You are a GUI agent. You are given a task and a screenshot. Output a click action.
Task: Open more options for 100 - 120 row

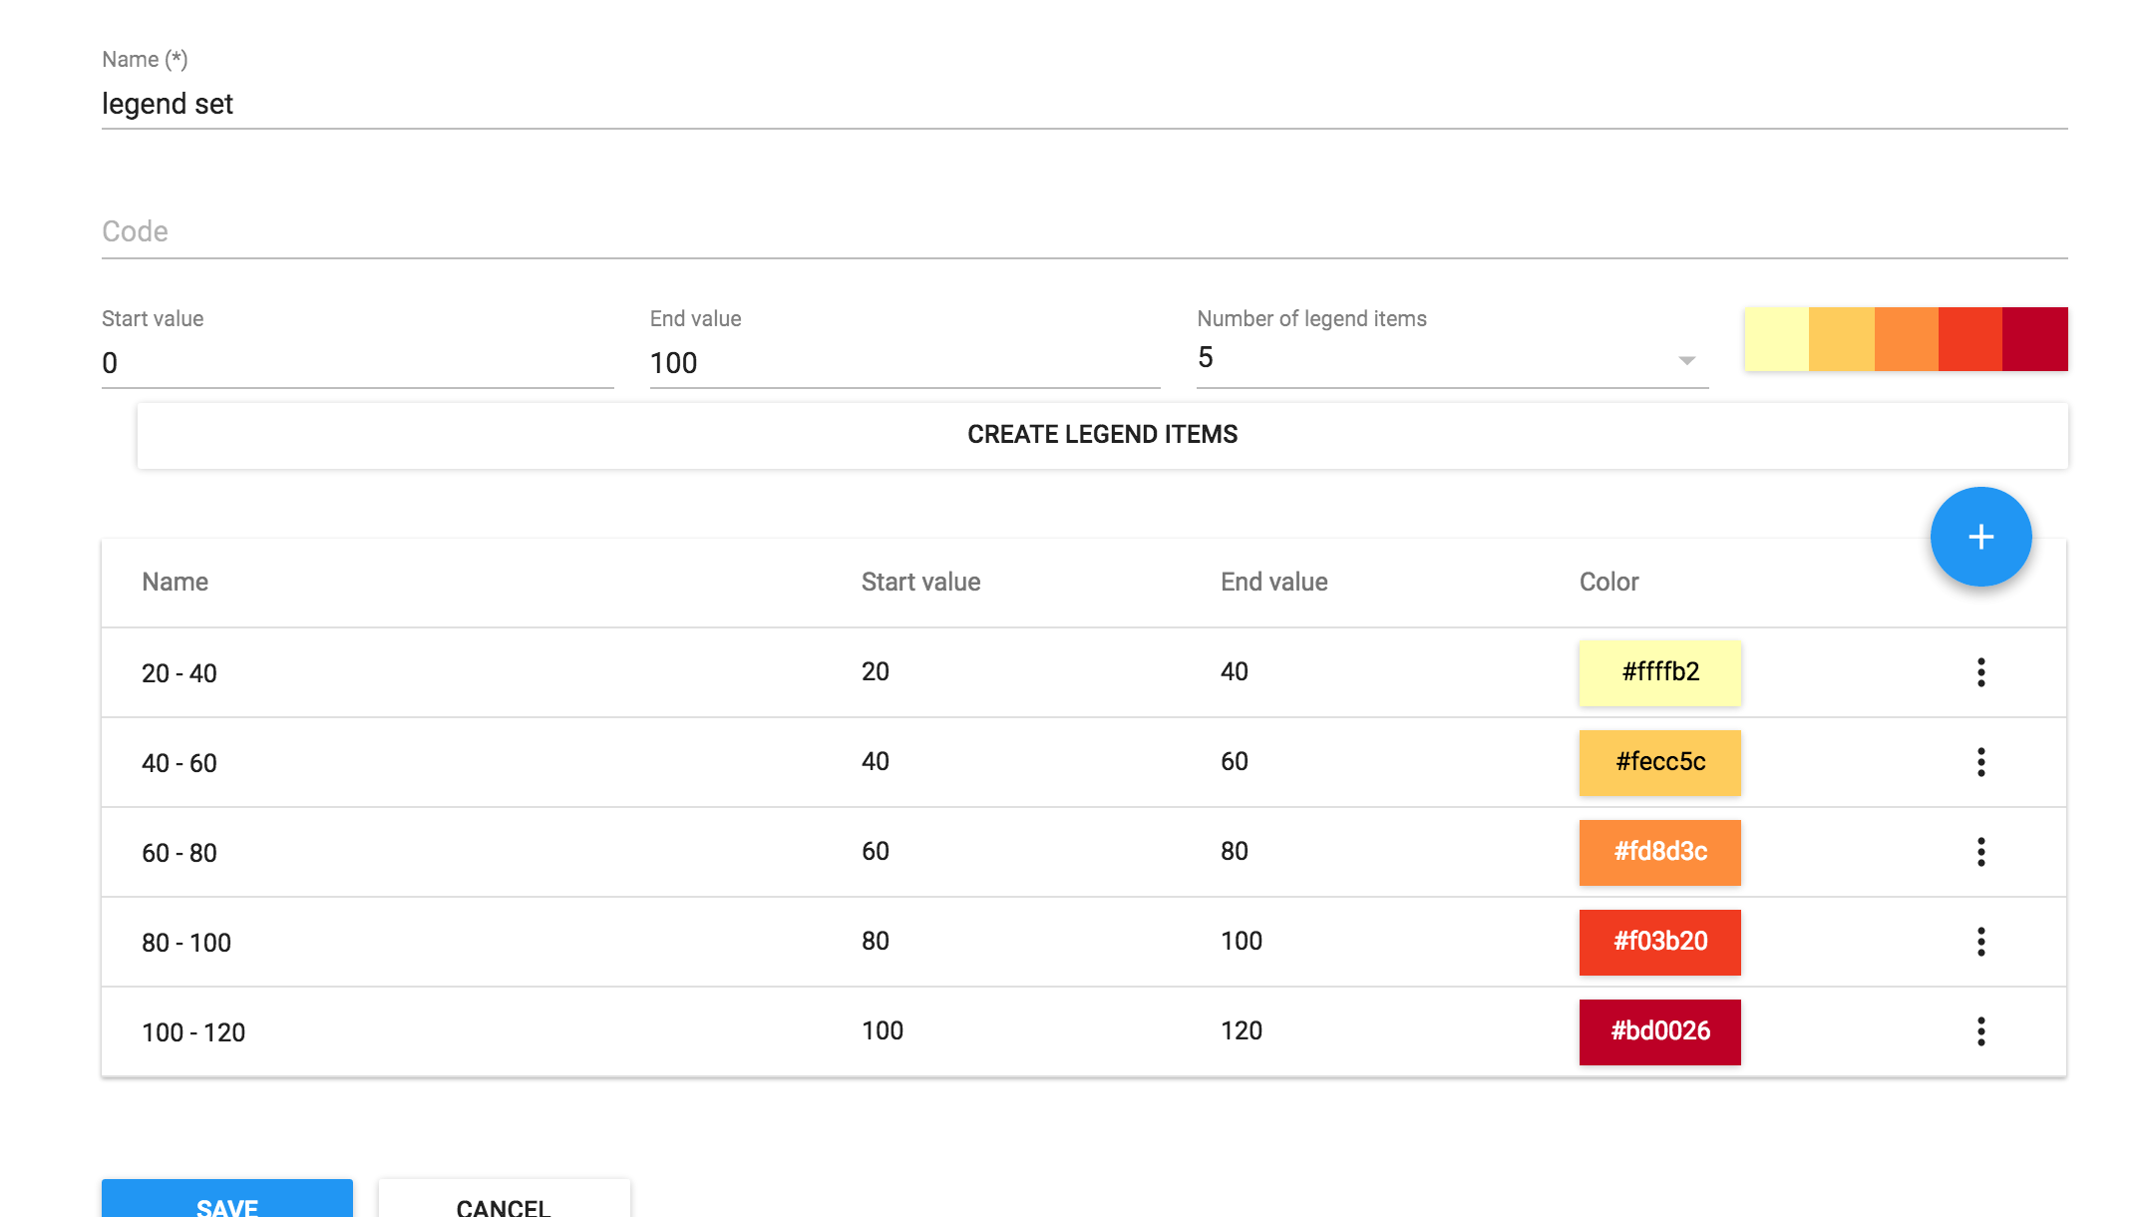[1980, 1031]
